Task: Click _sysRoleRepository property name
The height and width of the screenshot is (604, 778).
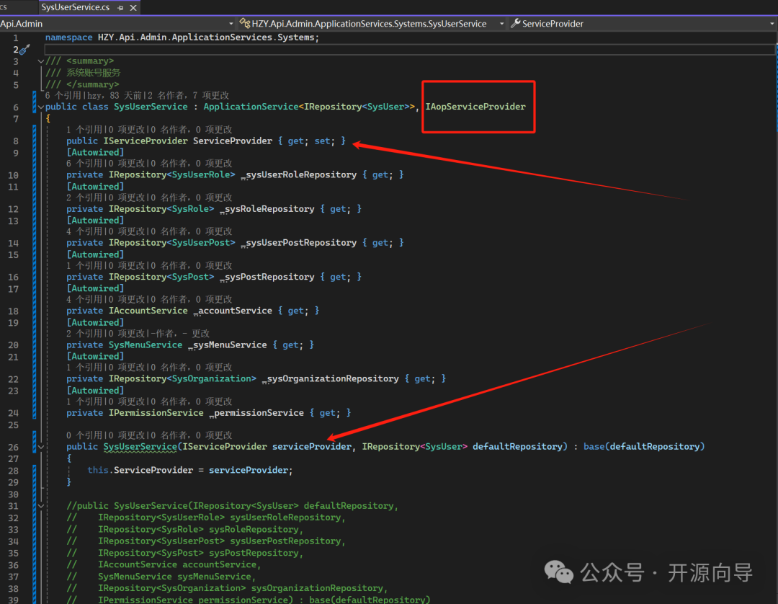Action: point(267,209)
